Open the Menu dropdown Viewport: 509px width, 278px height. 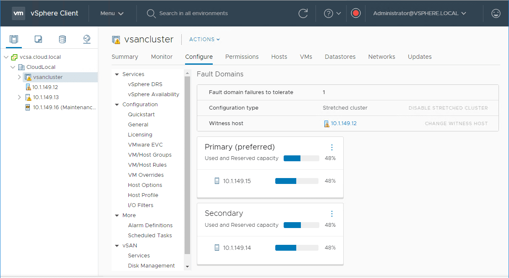click(111, 13)
